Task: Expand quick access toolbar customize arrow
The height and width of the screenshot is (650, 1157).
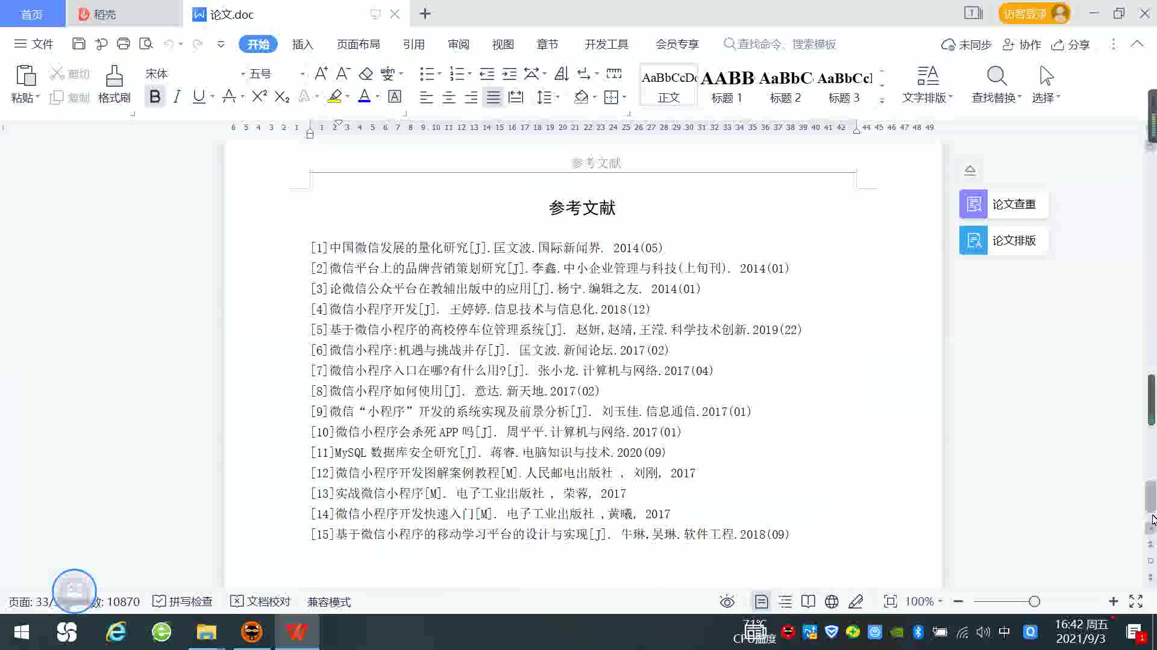Action: click(x=221, y=44)
